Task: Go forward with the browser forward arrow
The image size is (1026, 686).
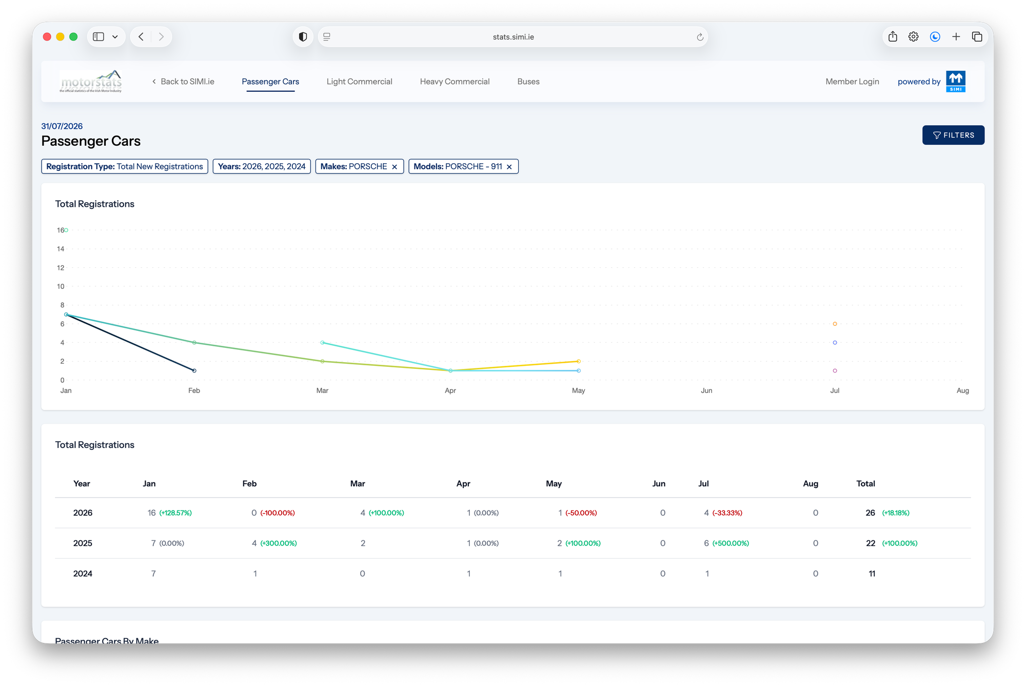Action: [x=161, y=37]
